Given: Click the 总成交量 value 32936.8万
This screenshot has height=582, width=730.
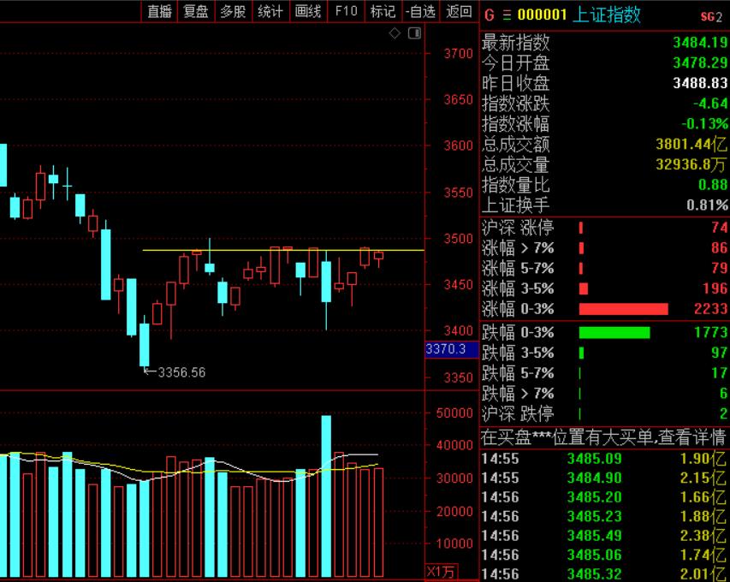Looking at the screenshot, I should coord(691,164).
